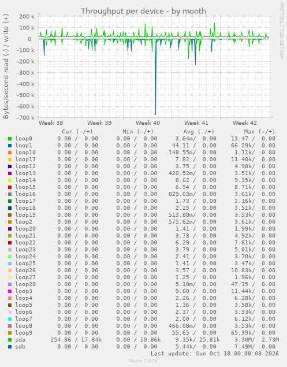Click the 'loop12' legend label

25,166
